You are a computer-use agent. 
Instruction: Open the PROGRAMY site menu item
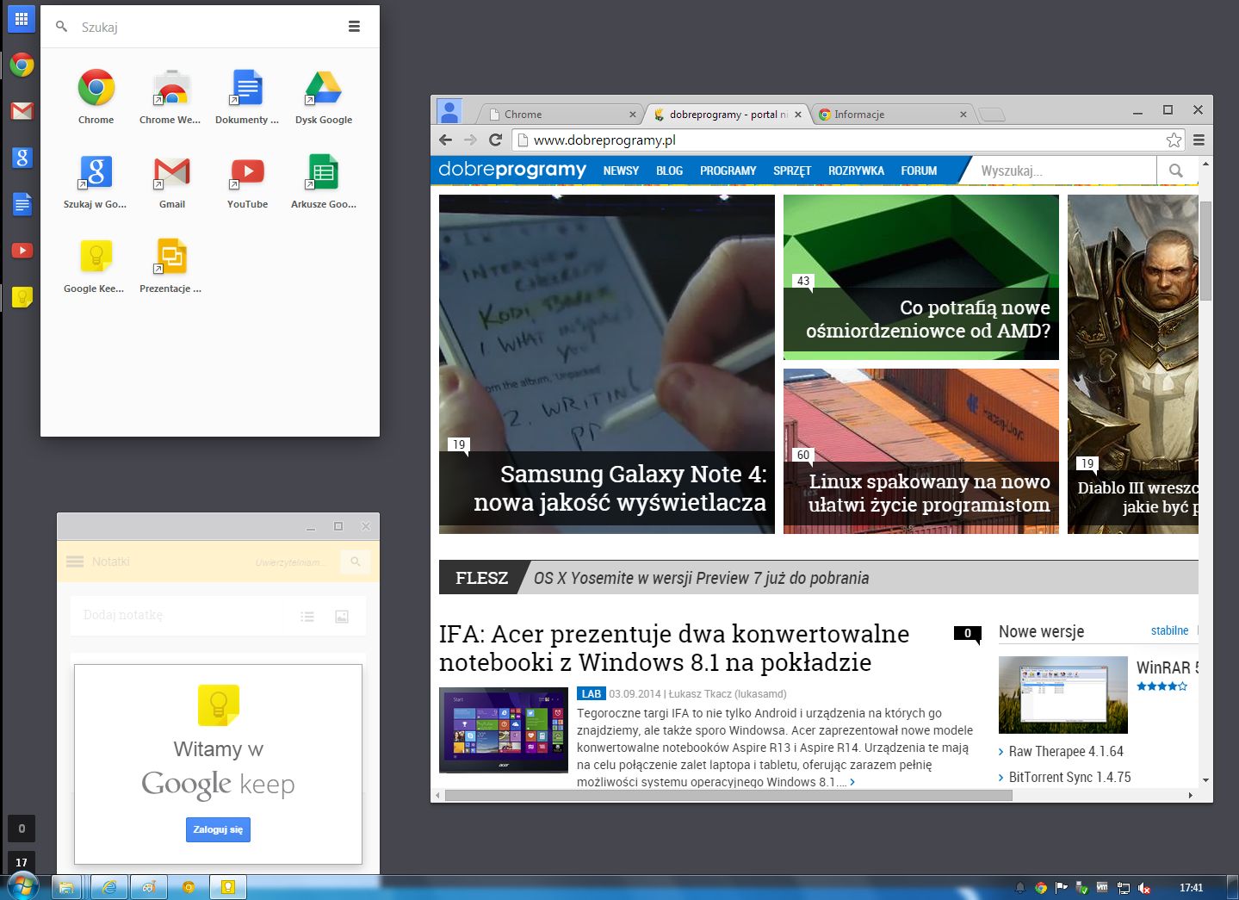click(728, 171)
